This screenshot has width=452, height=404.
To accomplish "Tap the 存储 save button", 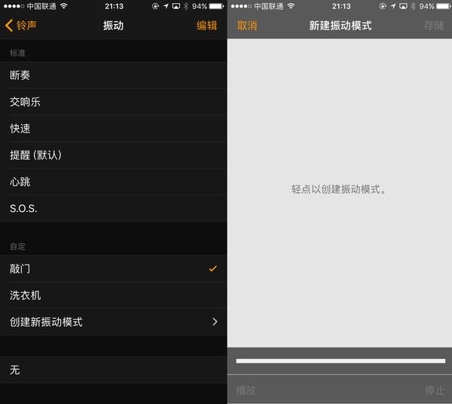I will pyautogui.click(x=434, y=26).
